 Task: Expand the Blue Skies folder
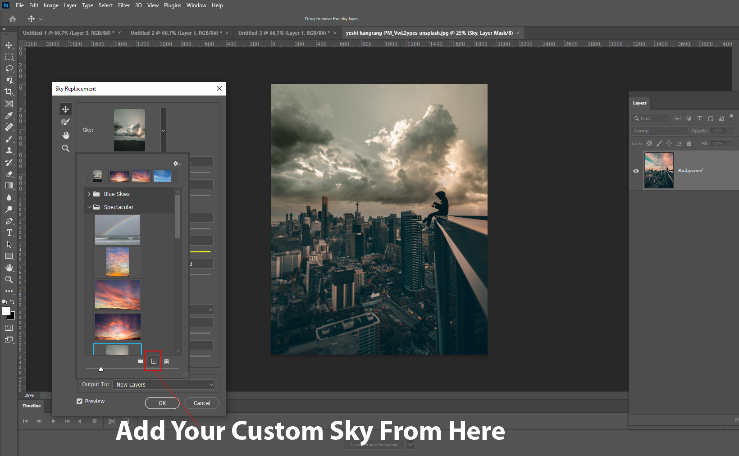click(89, 194)
